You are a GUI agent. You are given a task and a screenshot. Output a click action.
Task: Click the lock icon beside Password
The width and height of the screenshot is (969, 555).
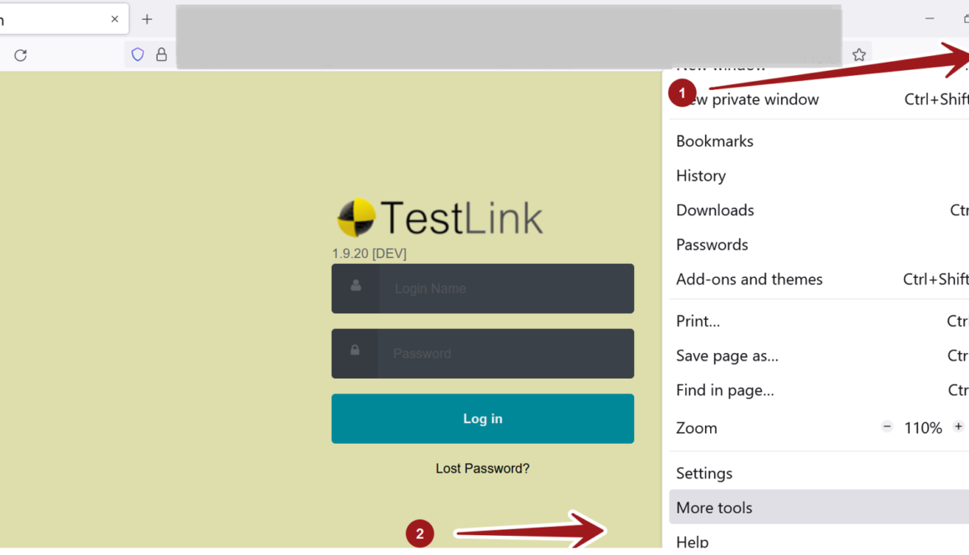[x=355, y=350]
